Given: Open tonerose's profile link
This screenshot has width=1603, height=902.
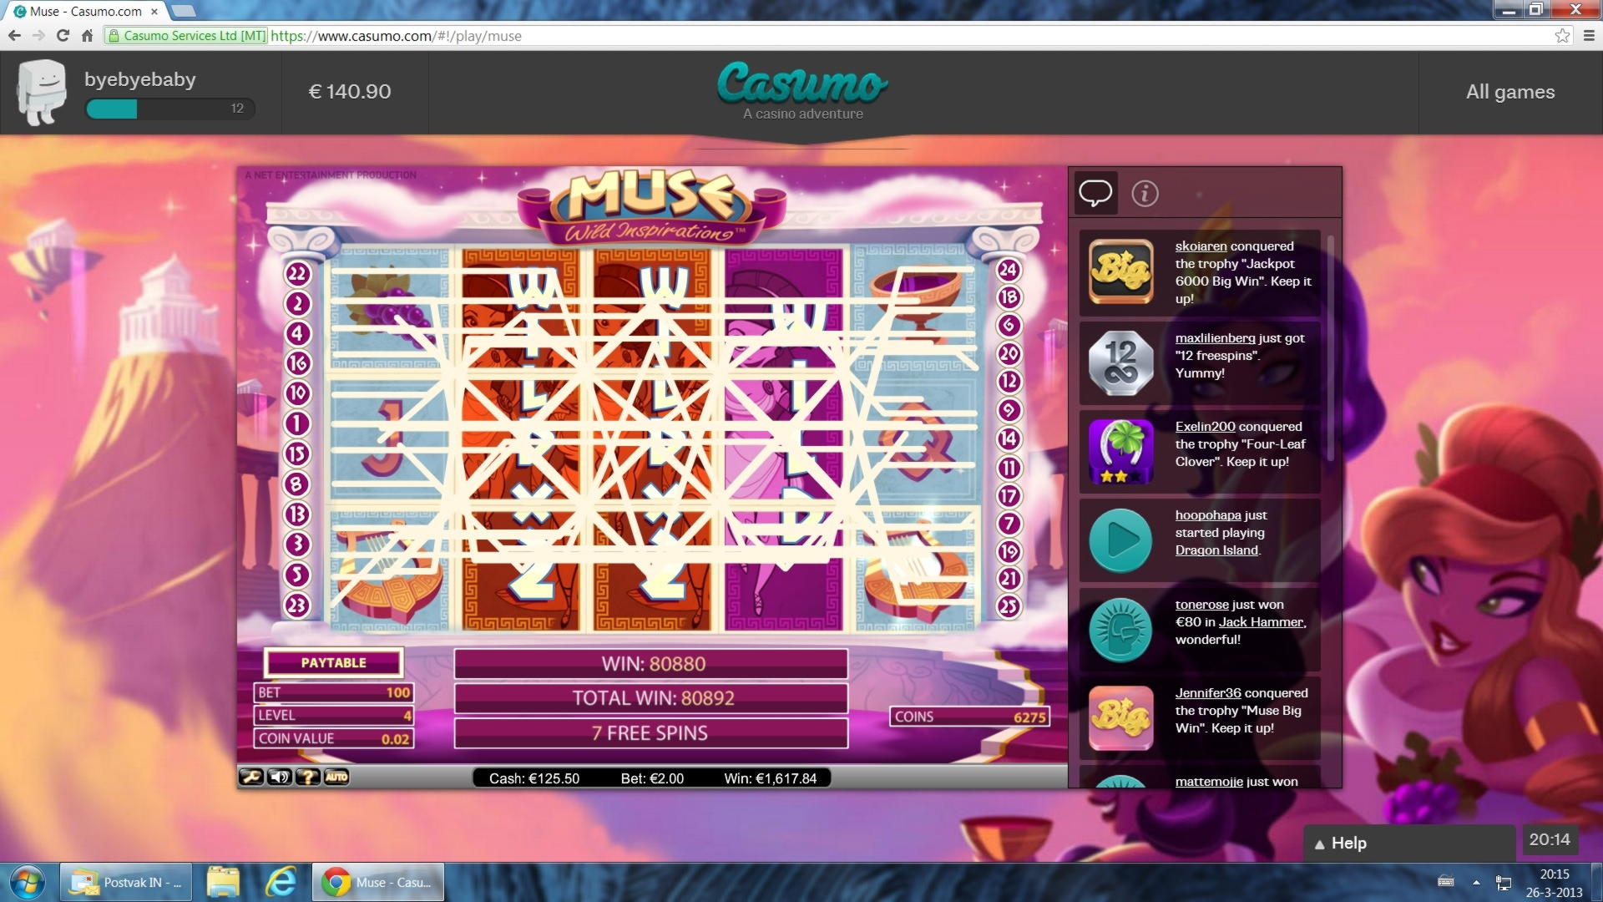Looking at the screenshot, I should [x=1201, y=605].
